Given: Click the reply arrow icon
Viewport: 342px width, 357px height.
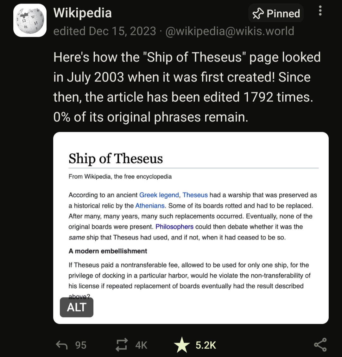Looking at the screenshot, I should pos(62,345).
